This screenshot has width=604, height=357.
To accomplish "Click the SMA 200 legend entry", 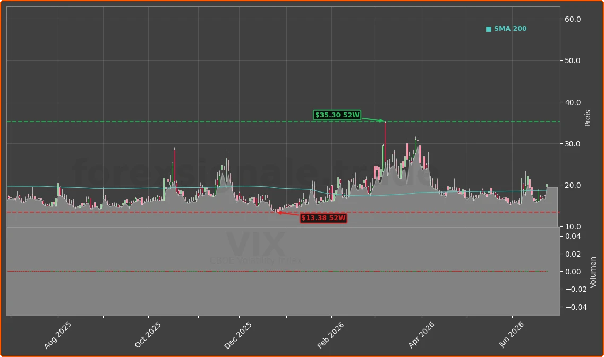I will click(x=506, y=29).
